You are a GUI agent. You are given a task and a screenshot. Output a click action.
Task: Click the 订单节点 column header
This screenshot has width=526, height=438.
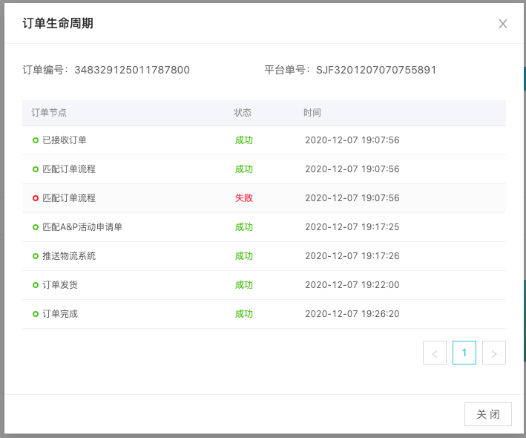point(49,113)
